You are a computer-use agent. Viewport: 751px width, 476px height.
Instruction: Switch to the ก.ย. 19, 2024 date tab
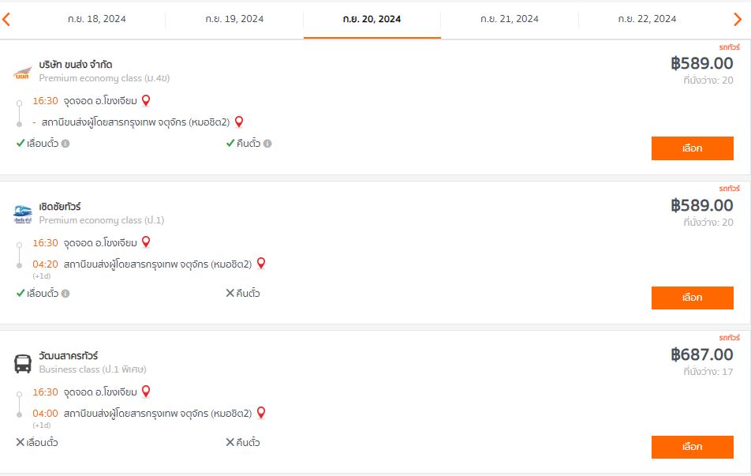tap(234, 19)
